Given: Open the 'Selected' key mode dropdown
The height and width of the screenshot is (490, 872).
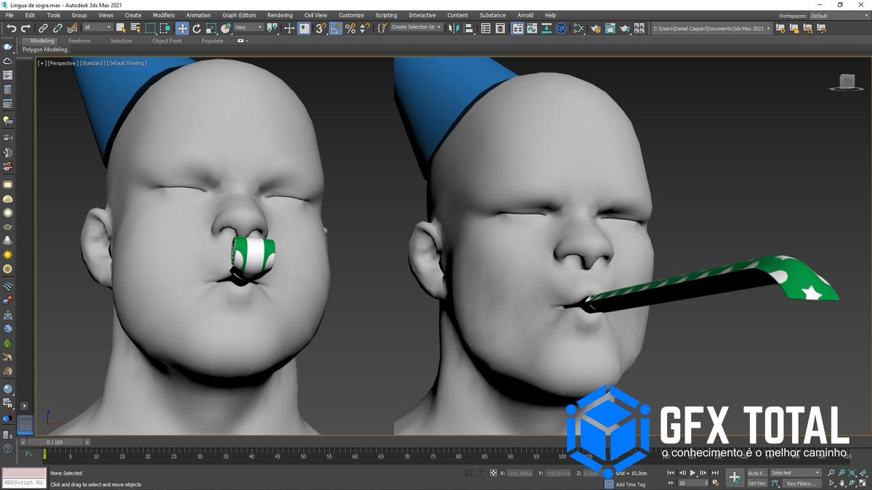Looking at the screenshot, I should 796,473.
